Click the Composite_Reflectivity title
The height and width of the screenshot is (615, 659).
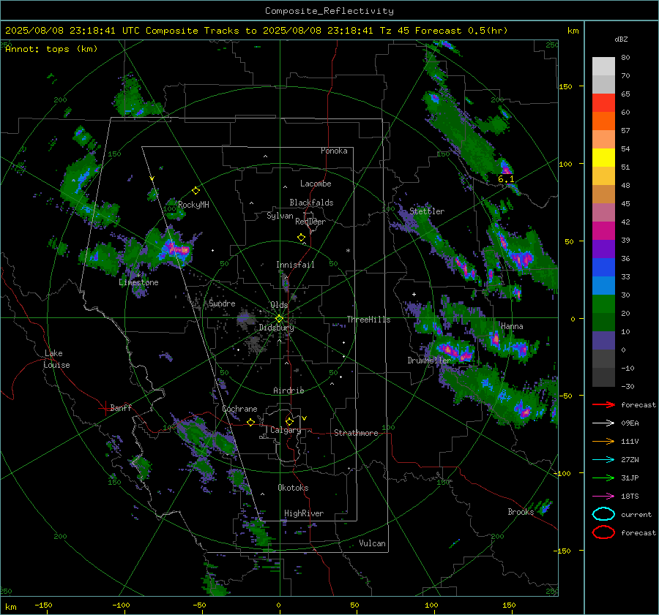(x=329, y=11)
